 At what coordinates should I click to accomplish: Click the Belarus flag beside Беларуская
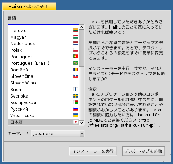[x=76, y=102]
